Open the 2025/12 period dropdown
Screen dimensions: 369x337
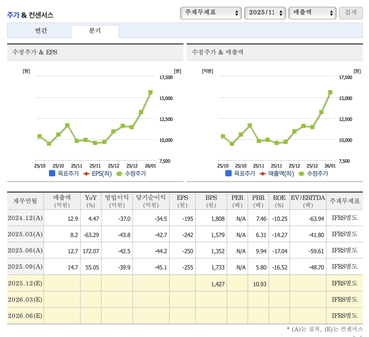[265, 13]
